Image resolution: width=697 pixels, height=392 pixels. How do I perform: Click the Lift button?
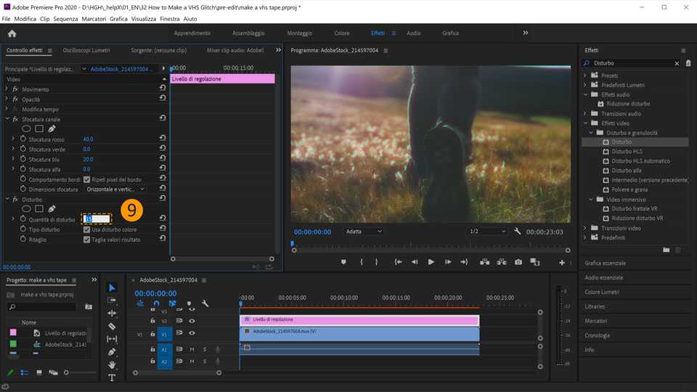coord(484,262)
